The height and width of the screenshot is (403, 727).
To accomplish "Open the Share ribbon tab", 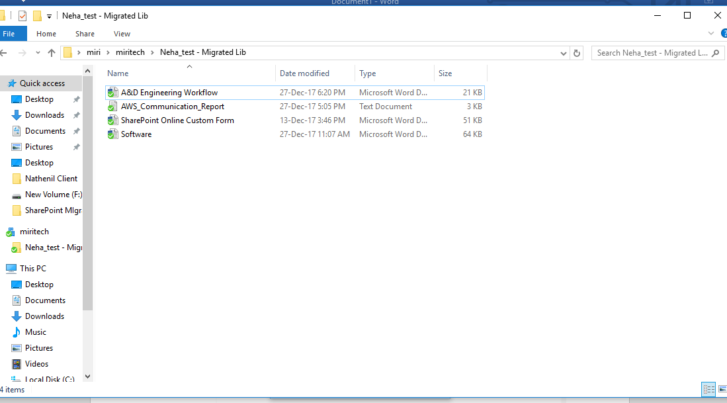I will pyautogui.click(x=85, y=33).
